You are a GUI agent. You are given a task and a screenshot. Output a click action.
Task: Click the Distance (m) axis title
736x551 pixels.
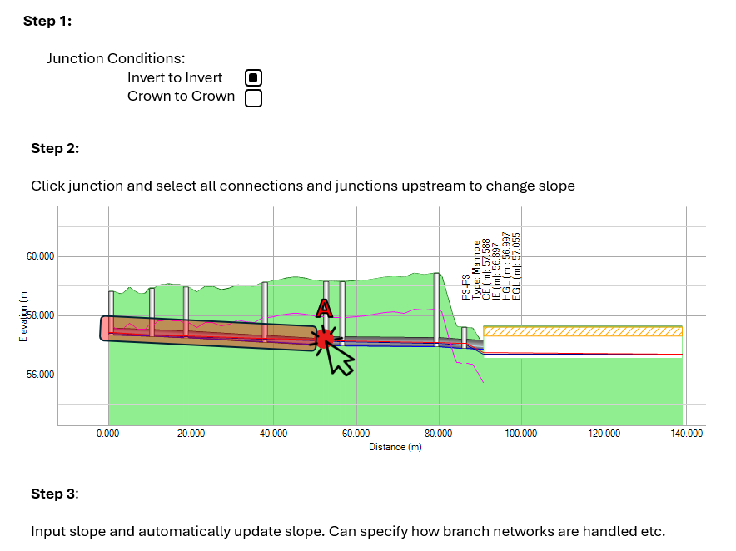click(x=396, y=447)
